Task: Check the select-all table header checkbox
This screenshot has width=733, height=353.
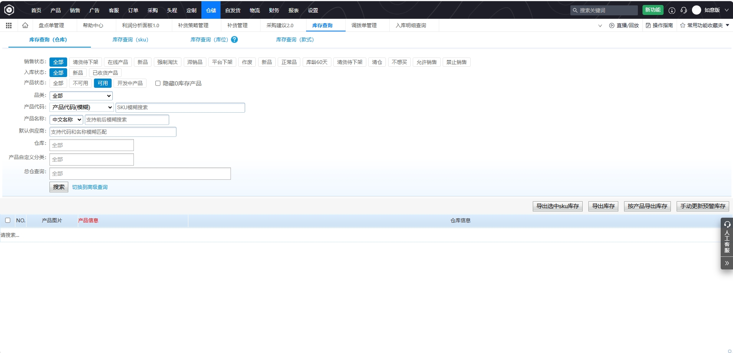Action: pyautogui.click(x=8, y=220)
